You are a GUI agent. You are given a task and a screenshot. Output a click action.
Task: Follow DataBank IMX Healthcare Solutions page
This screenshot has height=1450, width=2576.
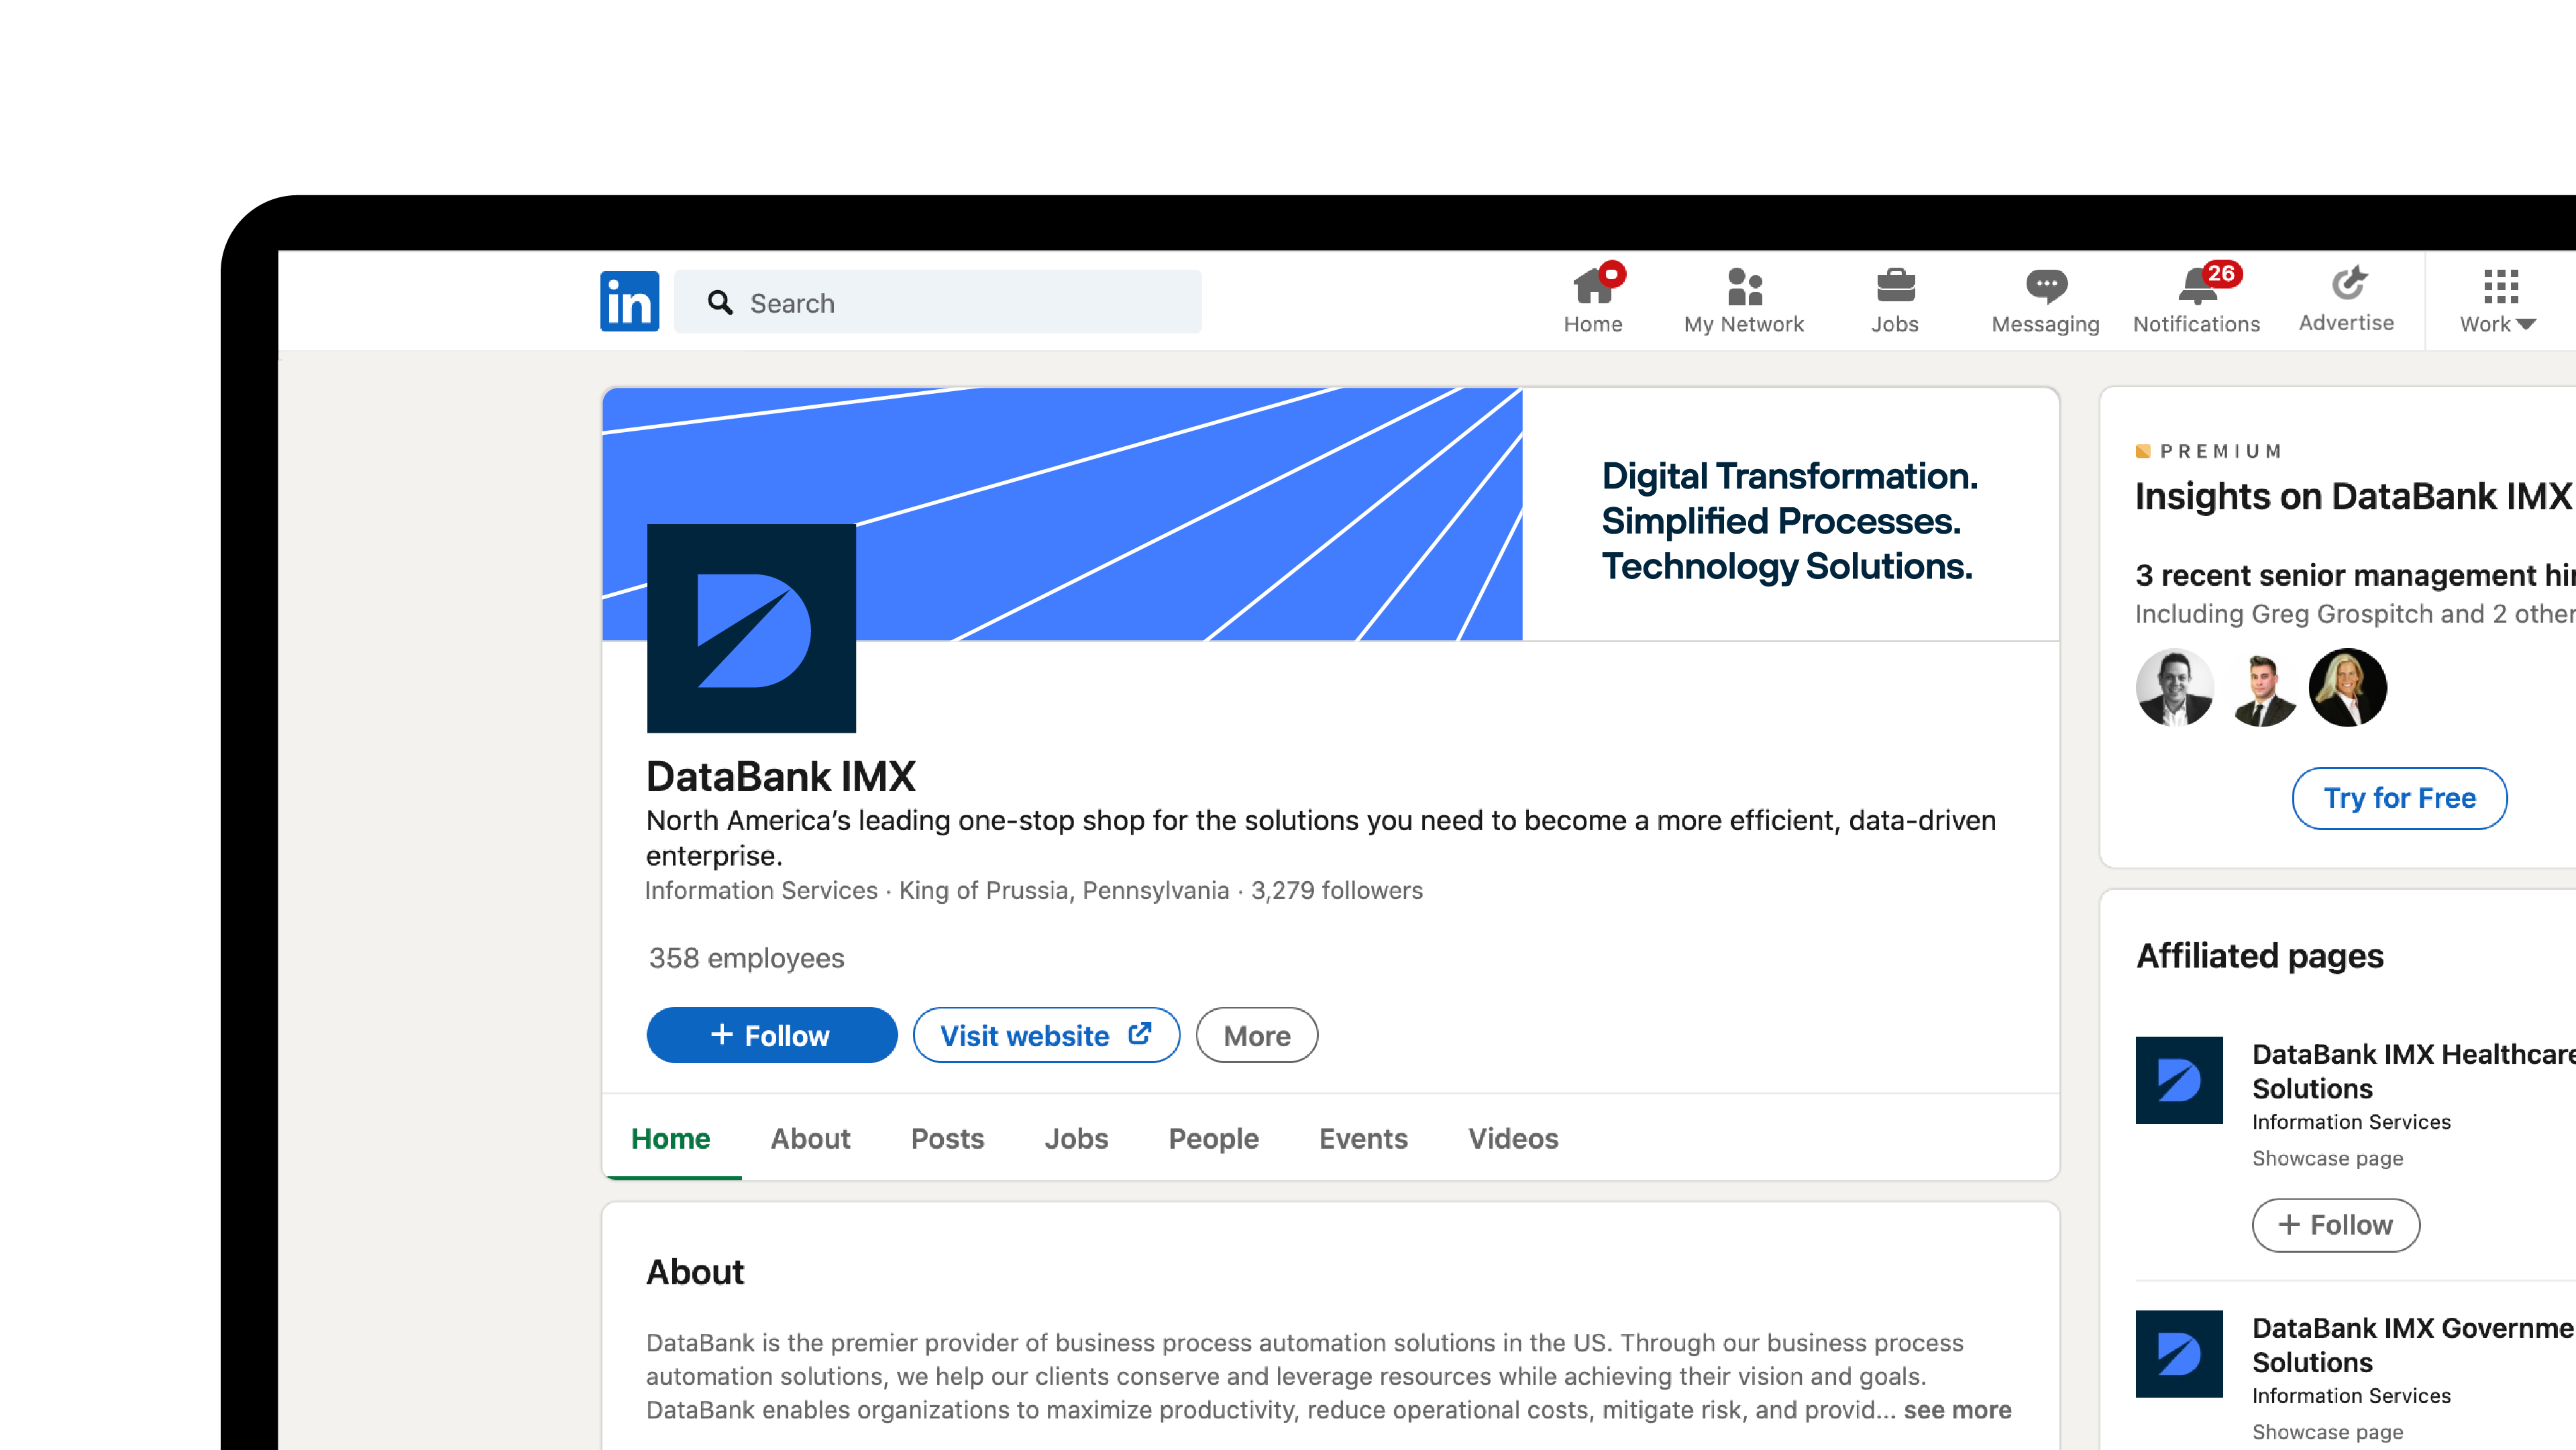click(x=2335, y=1225)
